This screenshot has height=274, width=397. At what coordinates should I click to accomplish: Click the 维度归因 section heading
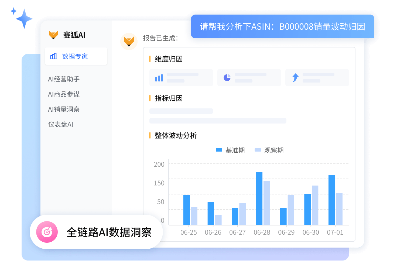169,59
